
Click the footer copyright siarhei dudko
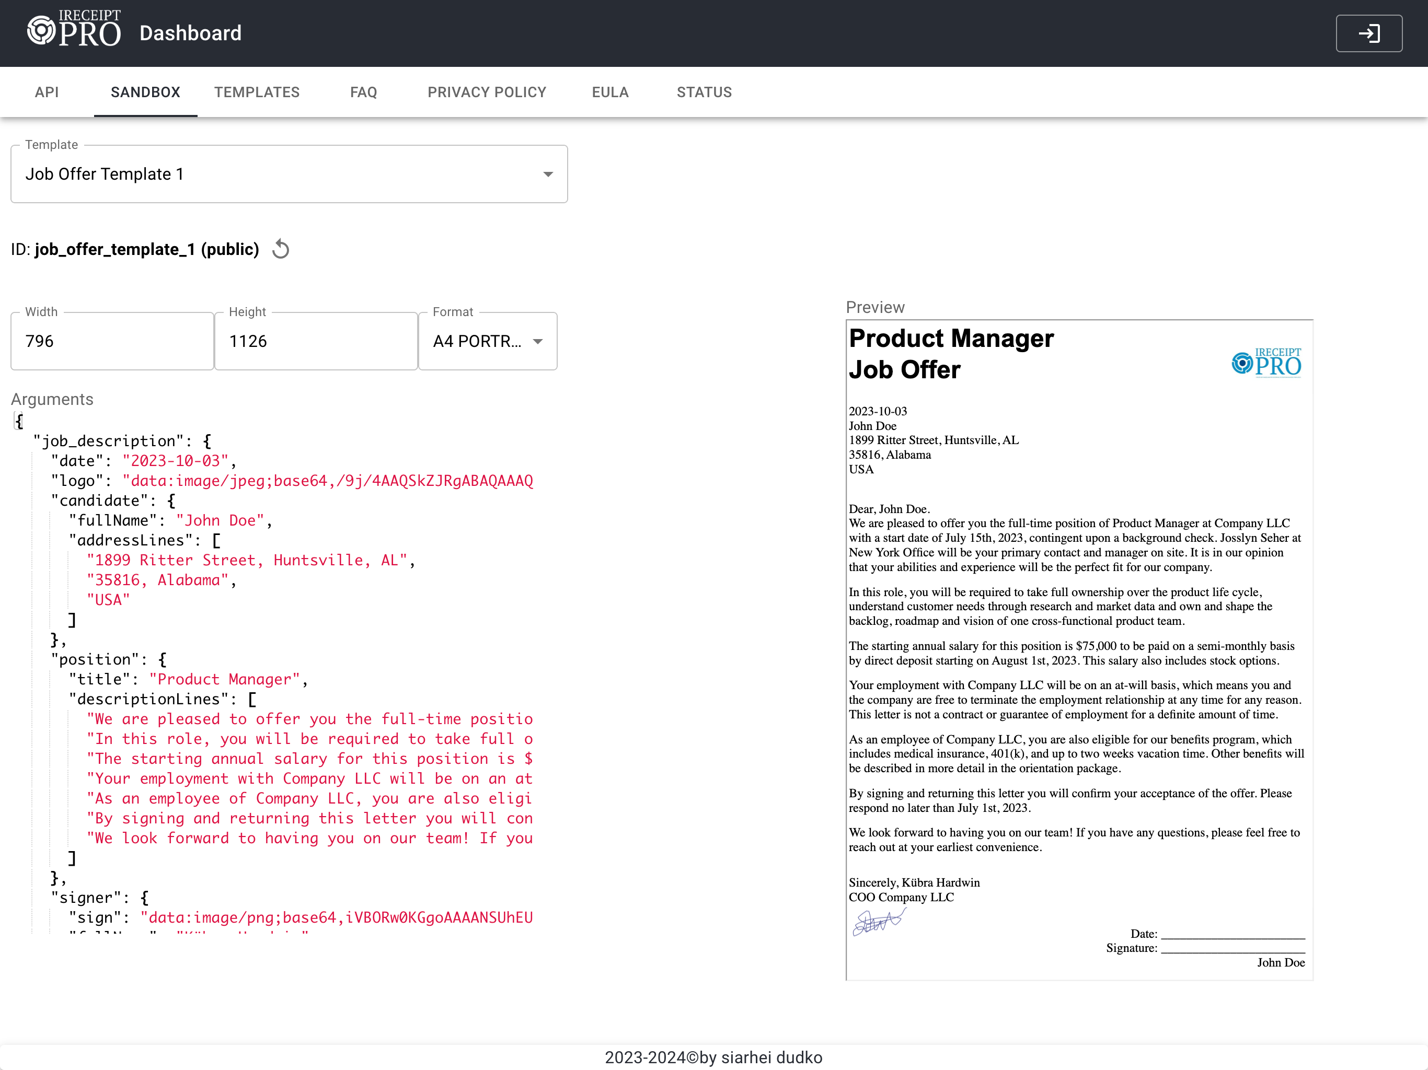tap(713, 1057)
